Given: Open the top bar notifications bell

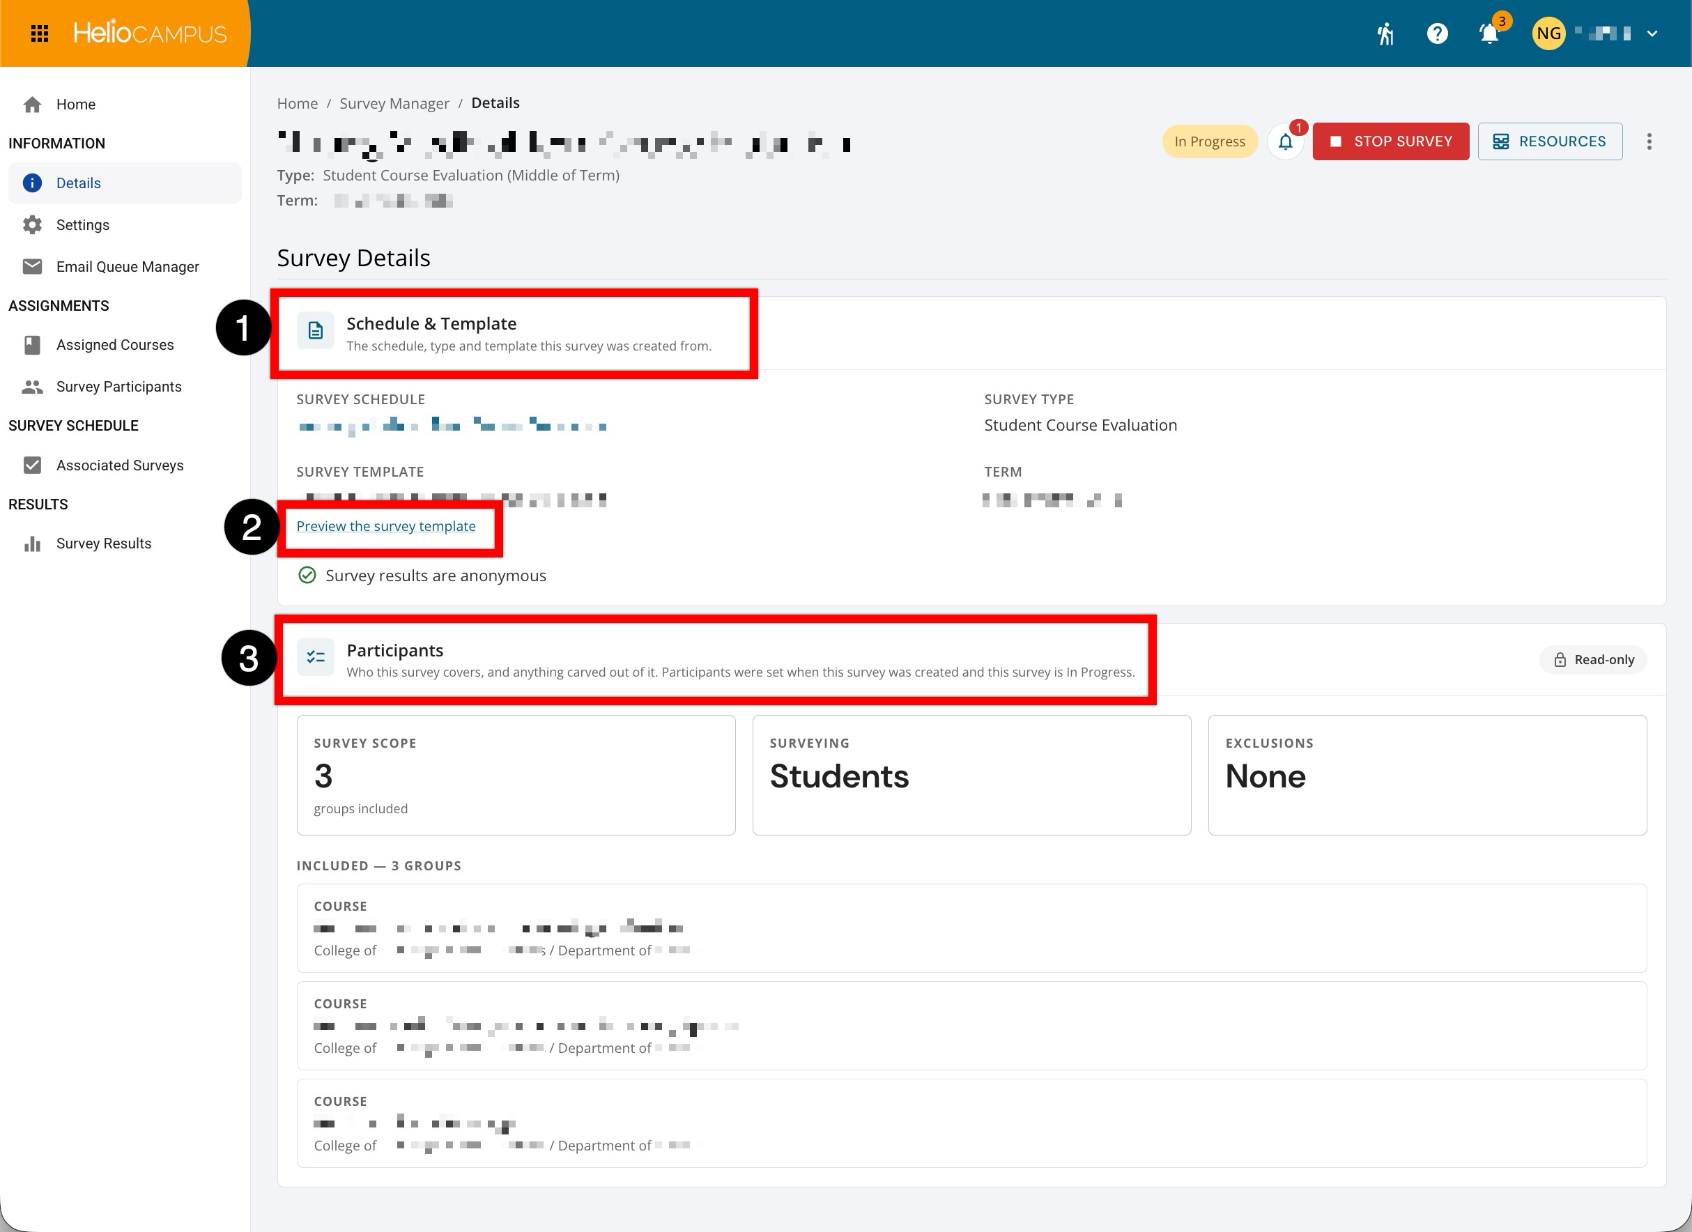Looking at the screenshot, I should (1489, 33).
